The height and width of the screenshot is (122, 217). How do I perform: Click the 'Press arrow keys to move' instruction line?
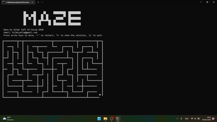point(53,35)
